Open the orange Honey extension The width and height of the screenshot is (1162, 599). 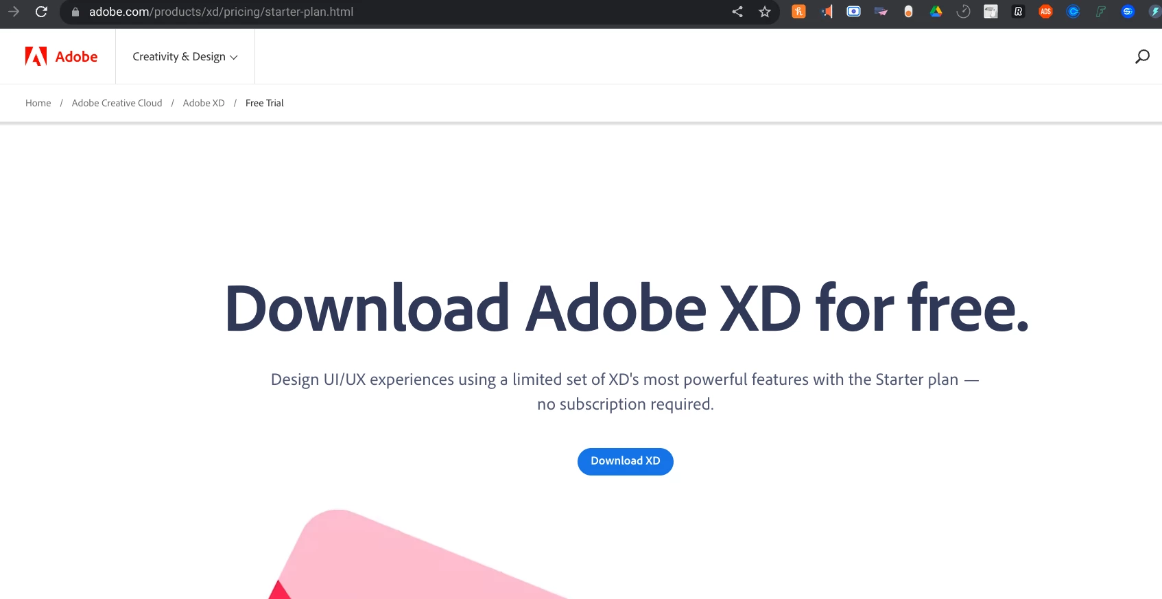(x=798, y=11)
